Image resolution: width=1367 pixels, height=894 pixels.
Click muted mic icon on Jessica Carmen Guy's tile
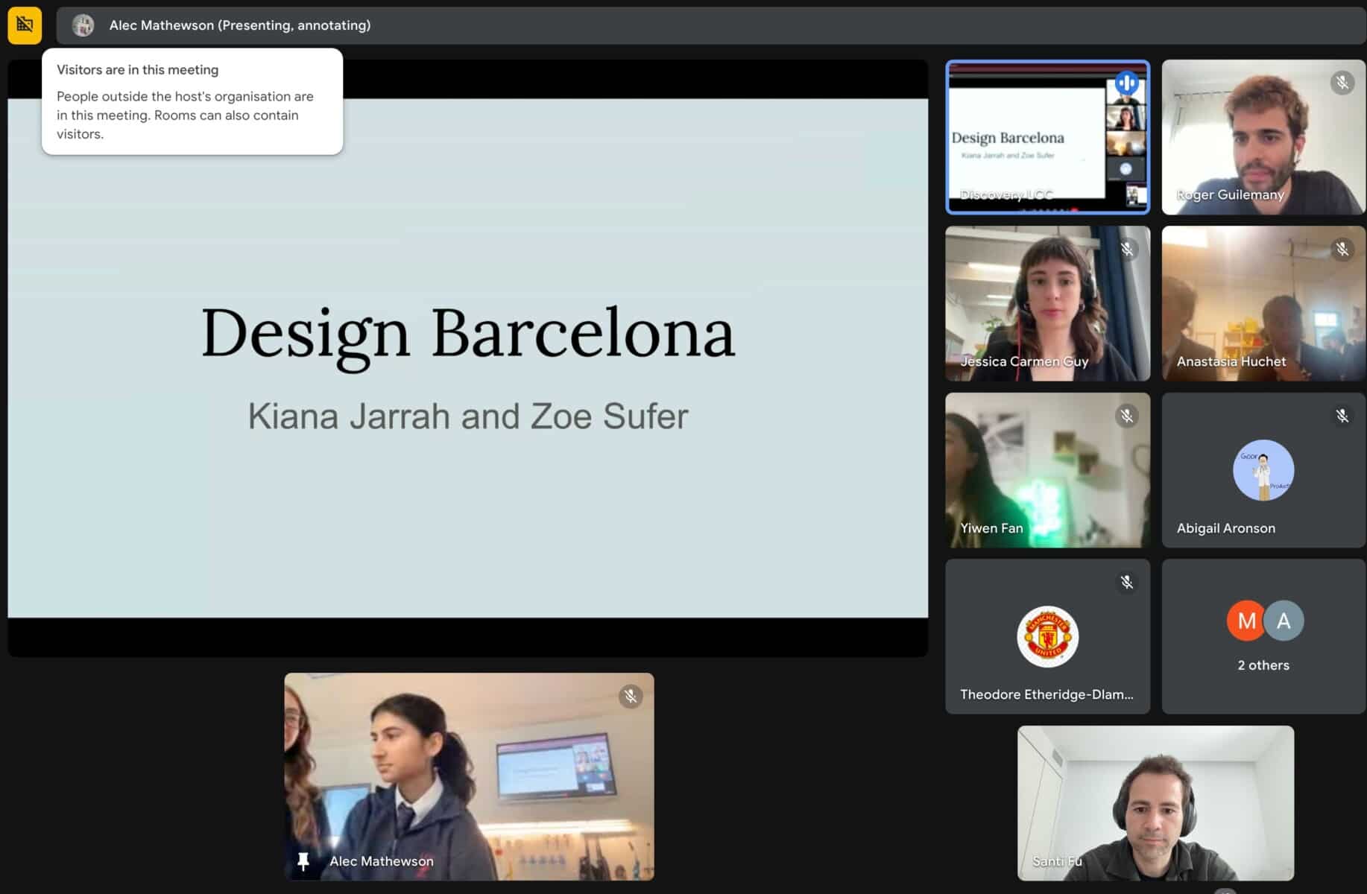(1126, 249)
